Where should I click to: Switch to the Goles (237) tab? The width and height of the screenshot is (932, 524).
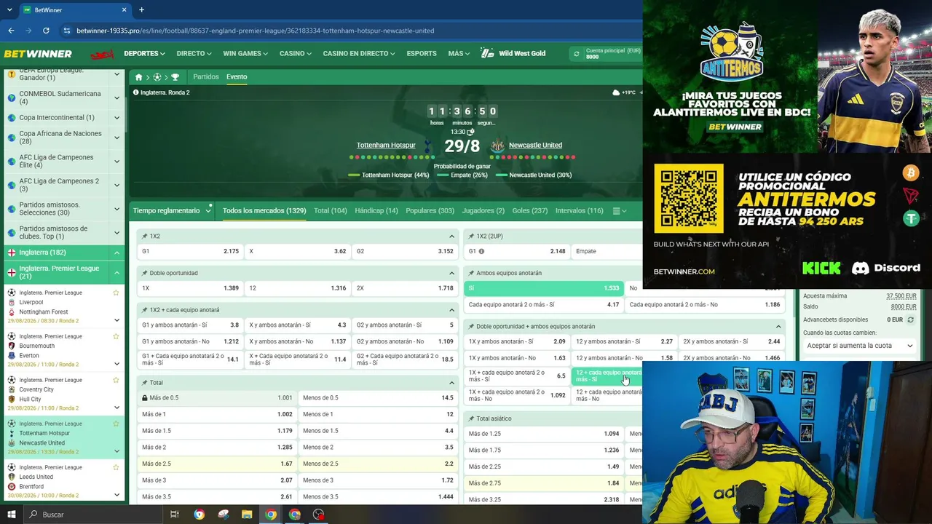point(530,211)
